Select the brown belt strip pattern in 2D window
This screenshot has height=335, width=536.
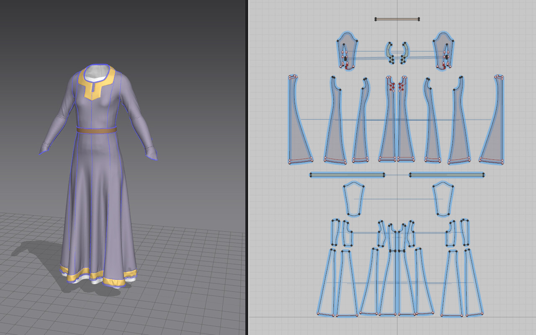pos(397,19)
